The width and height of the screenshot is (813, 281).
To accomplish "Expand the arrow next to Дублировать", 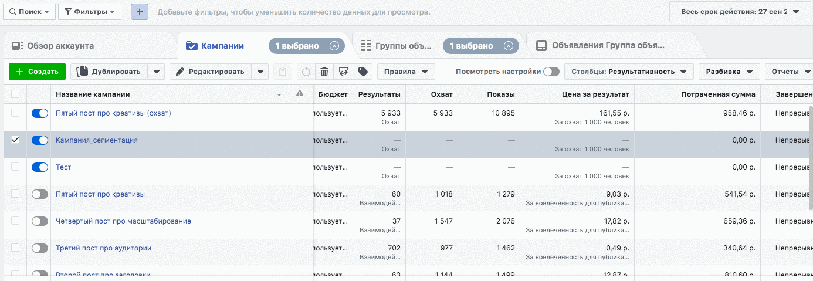I will (x=156, y=72).
